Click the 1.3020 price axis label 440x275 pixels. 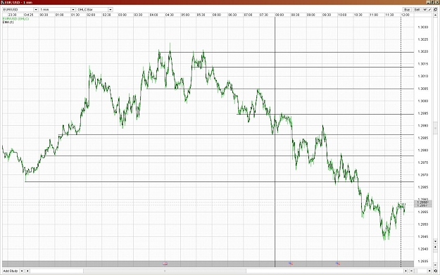423,51
